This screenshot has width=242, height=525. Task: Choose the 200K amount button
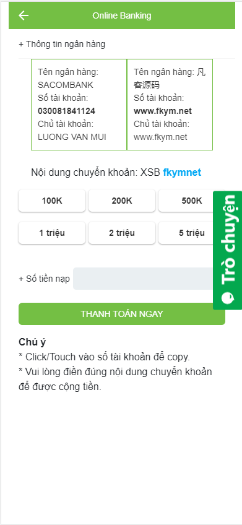122,201
